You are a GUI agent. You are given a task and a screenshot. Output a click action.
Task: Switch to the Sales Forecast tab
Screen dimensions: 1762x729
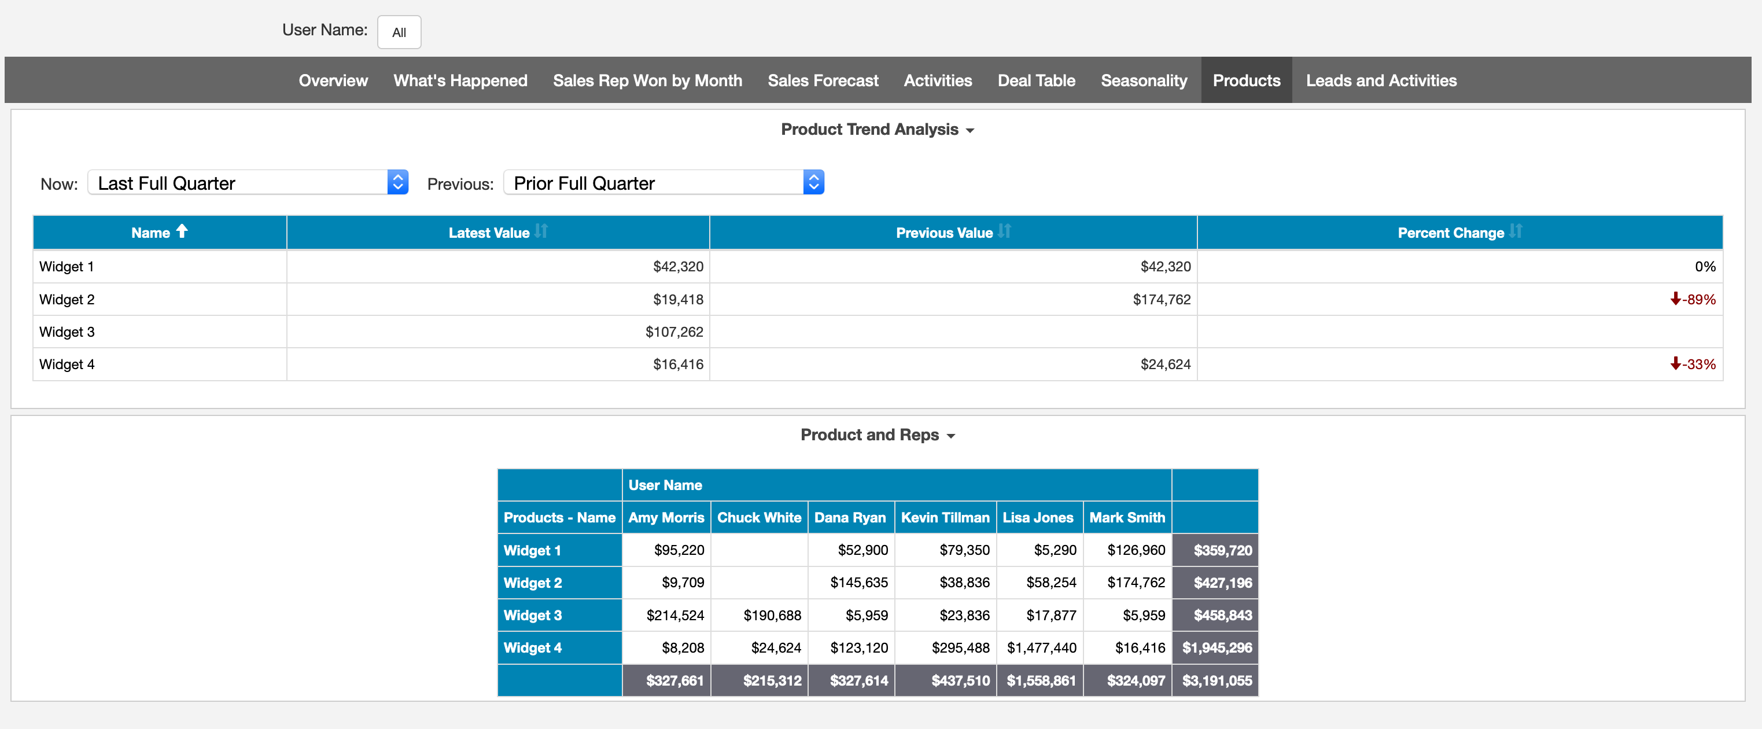(x=823, y=80)
